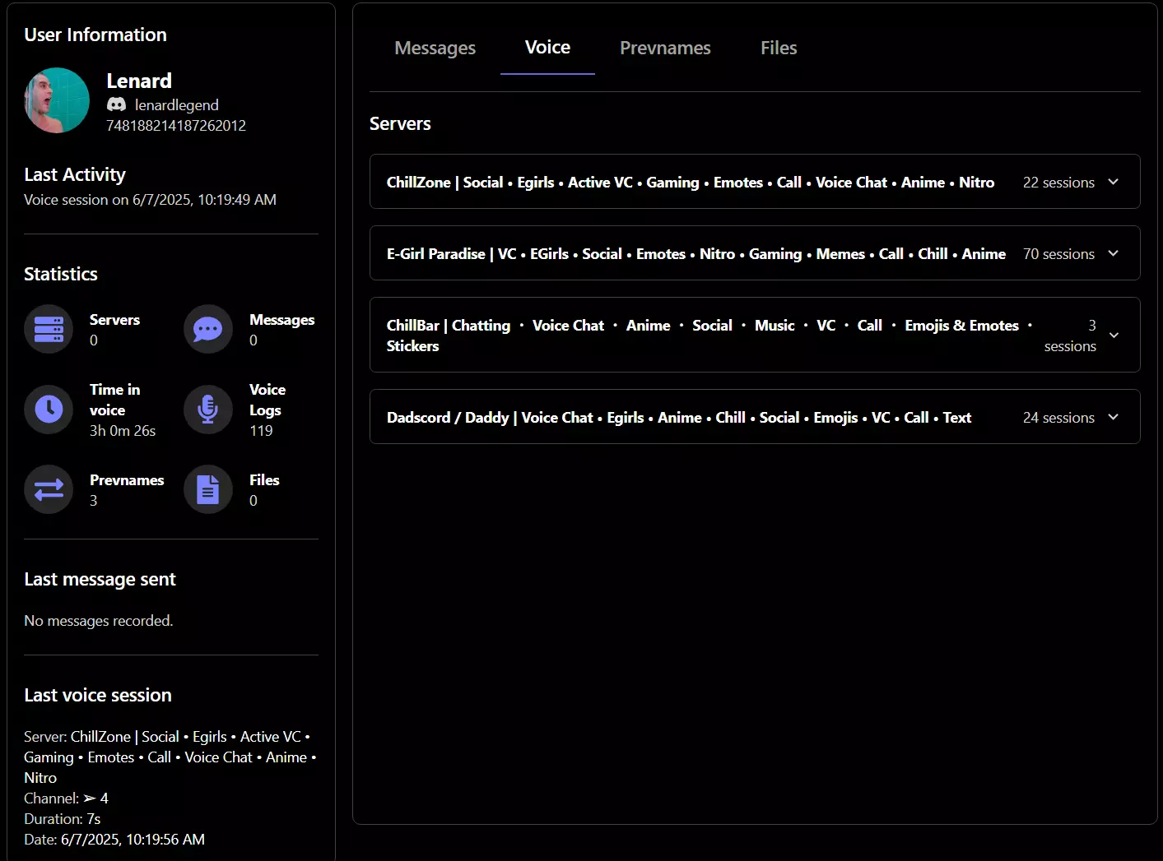The image size is (1163, 861).
Task: Click the 'Servers' heading above the list
Action: pos(400,123)
